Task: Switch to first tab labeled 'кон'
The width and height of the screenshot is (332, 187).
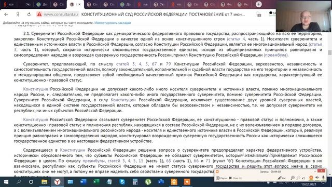Action: click(x=8, y=5)
